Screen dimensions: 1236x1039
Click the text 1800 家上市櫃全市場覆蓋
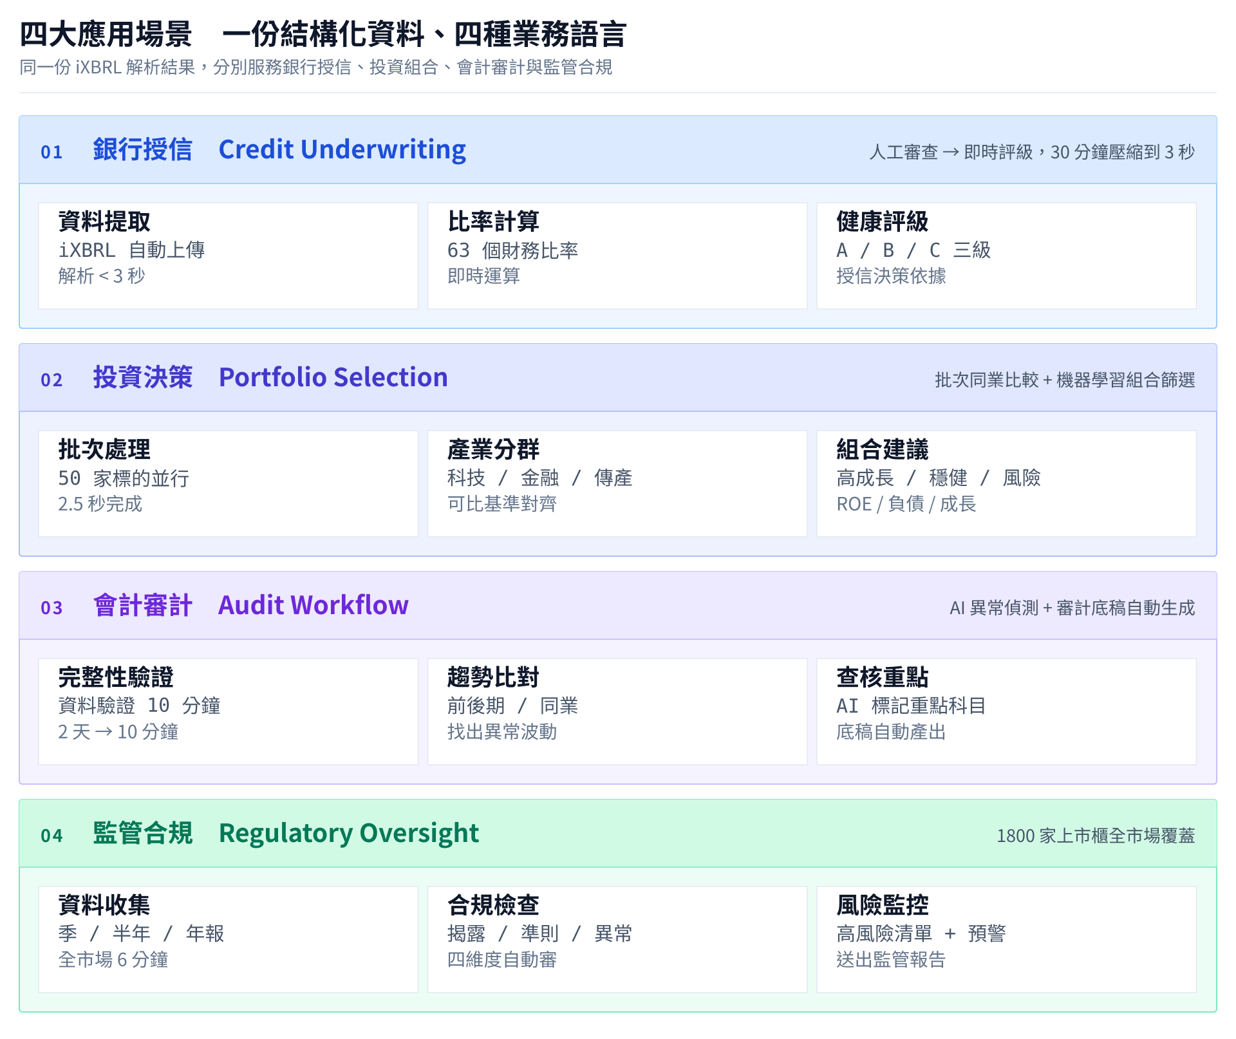point(1096,836)
